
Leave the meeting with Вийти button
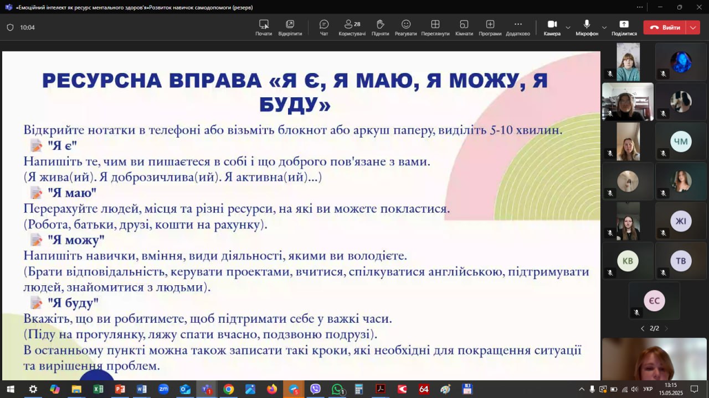click(665, 27)
